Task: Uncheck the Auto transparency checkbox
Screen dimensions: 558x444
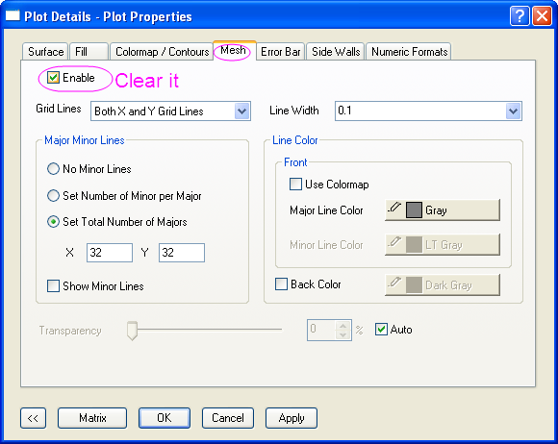Action: (x=381, y=330)
